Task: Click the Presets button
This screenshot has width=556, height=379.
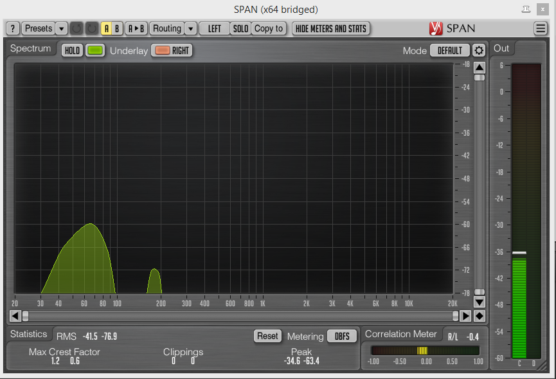Action: coord(39,28)
